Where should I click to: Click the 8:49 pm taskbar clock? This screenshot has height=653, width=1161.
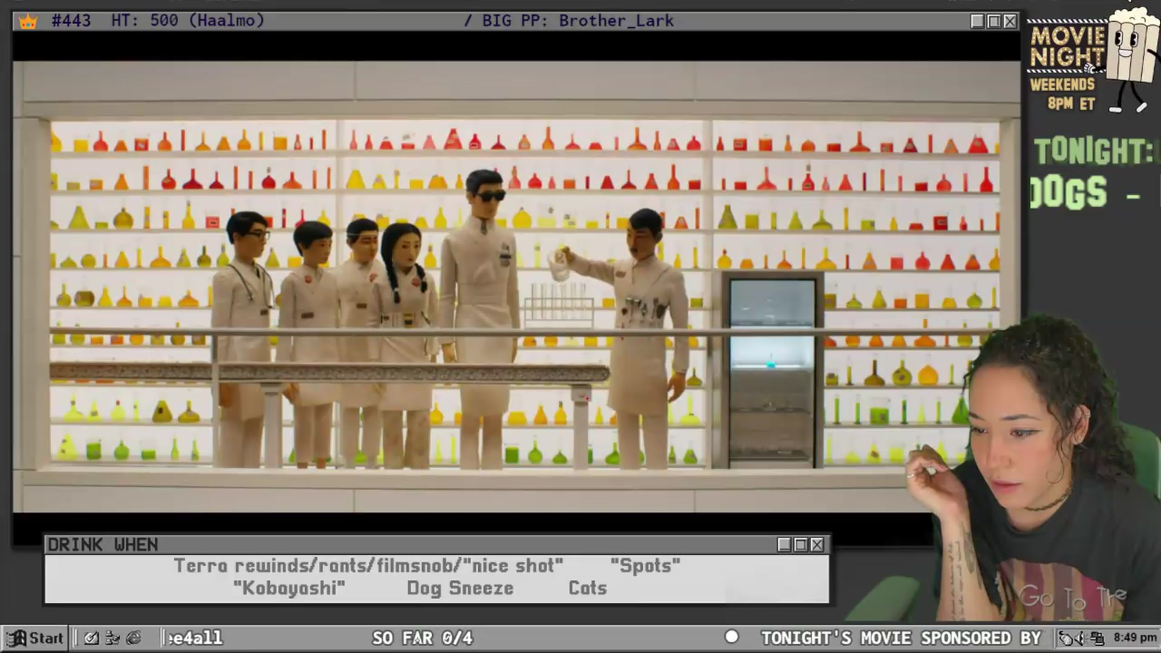point(1135,638)
